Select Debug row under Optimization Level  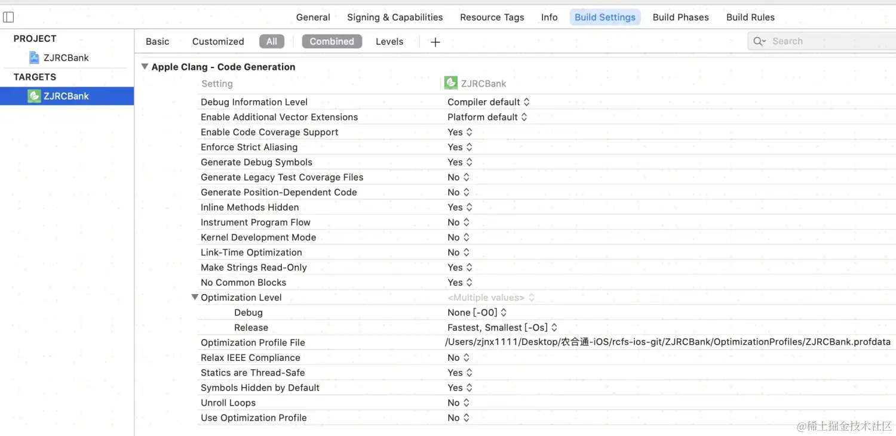[x=248, y=313]
